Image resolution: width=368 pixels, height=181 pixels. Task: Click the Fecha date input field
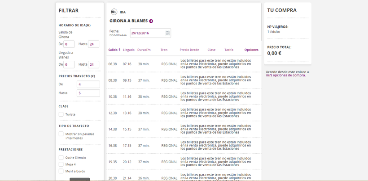click(147, 33)
